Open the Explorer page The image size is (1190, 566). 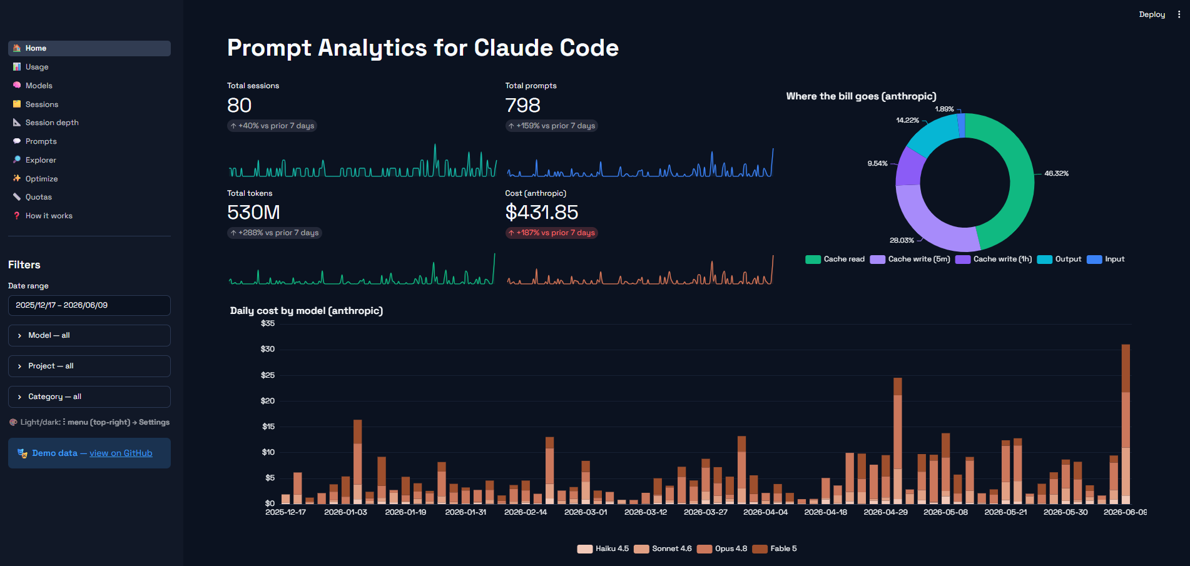click(89, 160)
